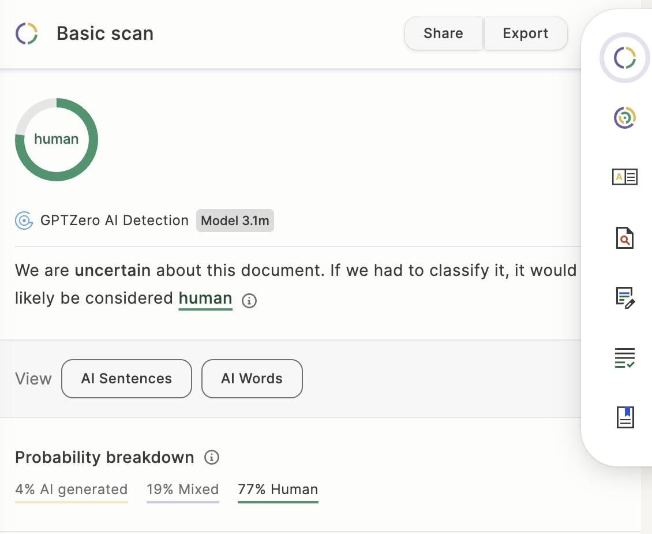Screen dimensions: 652x534
Task: Toggle the 77% Human filter
Action: (278, 489)
